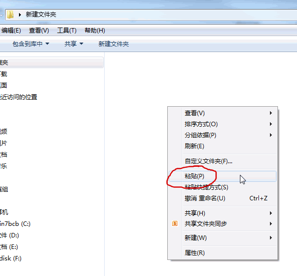This screenshot has width=297, height=276.
Task: Open the 帮助(H) menu
Action: [x=95, y=31]
